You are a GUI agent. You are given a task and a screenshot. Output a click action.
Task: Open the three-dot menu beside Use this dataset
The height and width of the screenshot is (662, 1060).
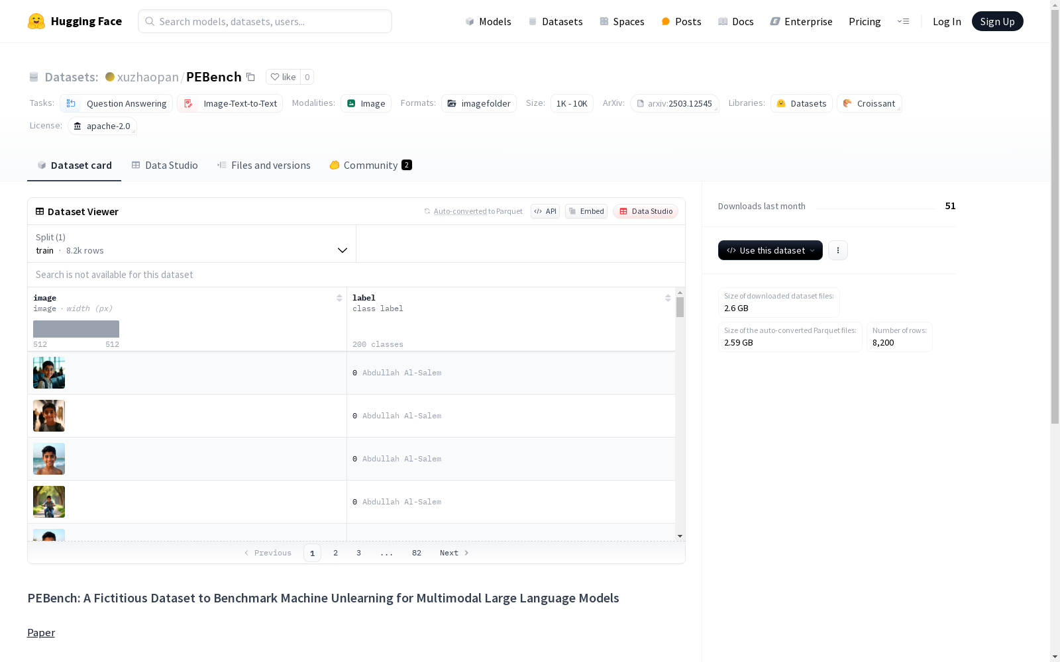838,250
